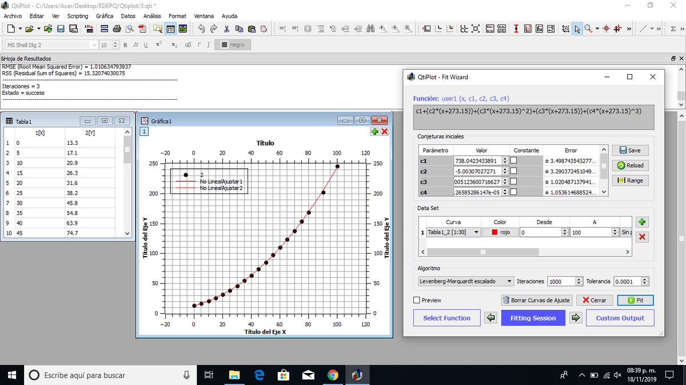Remove data set with red X in Fit Wizard
Viewport: 686px width, 385px height.
coord(643,237)
